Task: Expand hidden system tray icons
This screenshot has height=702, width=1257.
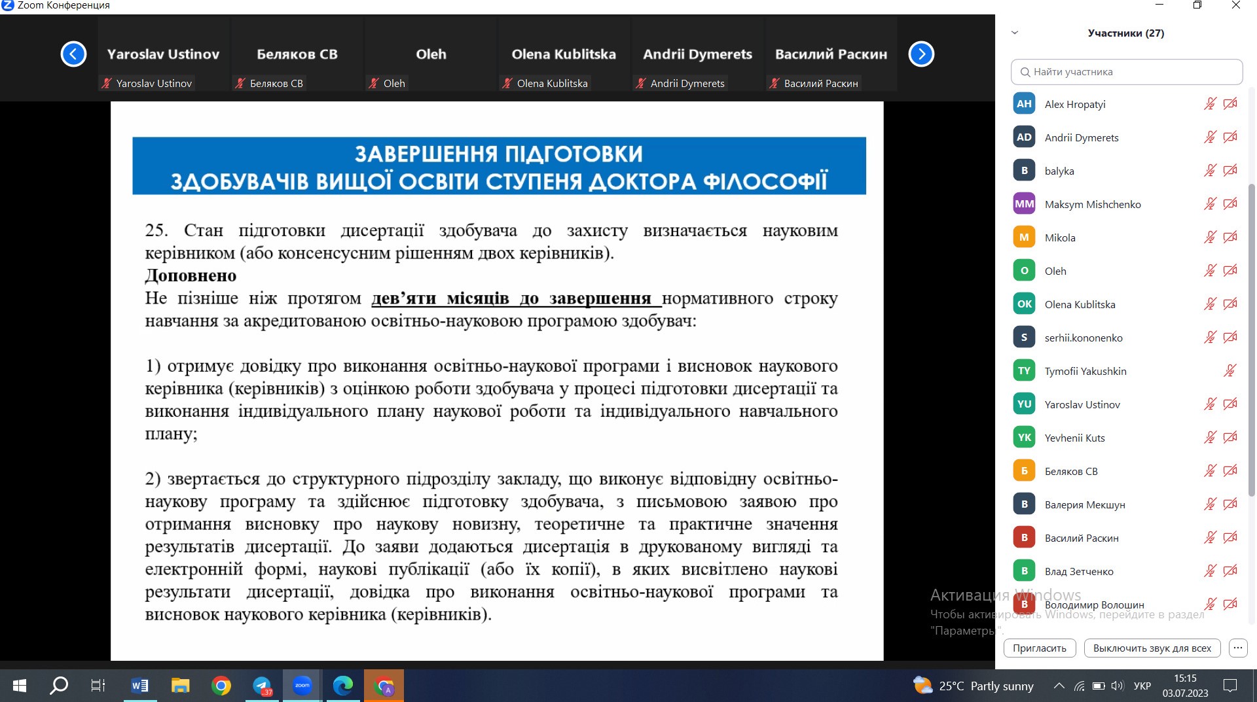Action: (1059, 685)
